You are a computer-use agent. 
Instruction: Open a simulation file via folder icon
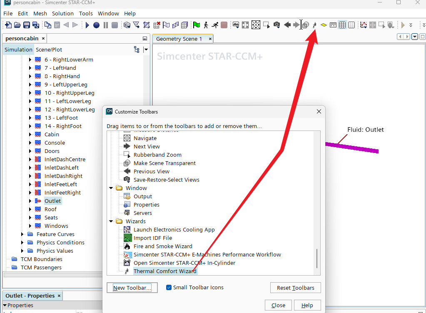(x=17, y=25)
